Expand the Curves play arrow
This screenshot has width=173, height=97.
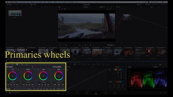68,70
